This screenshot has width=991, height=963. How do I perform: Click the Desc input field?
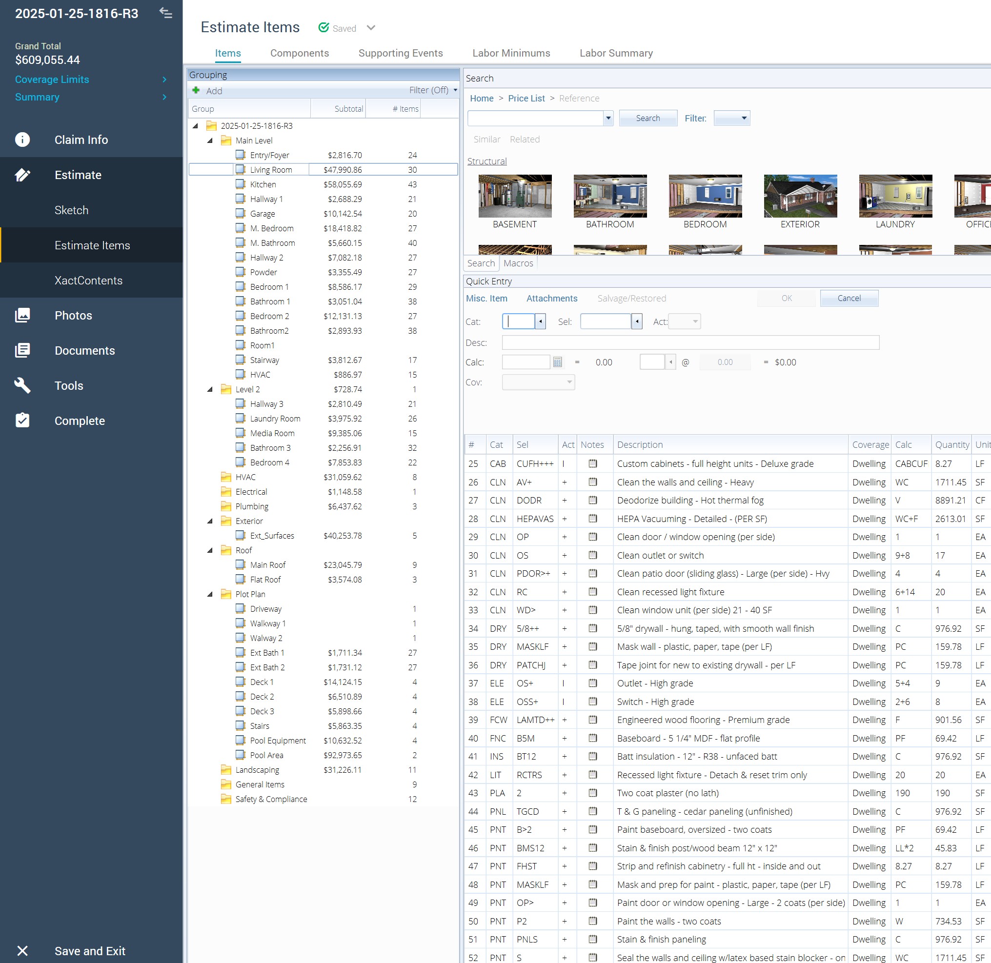coord(690,342)
